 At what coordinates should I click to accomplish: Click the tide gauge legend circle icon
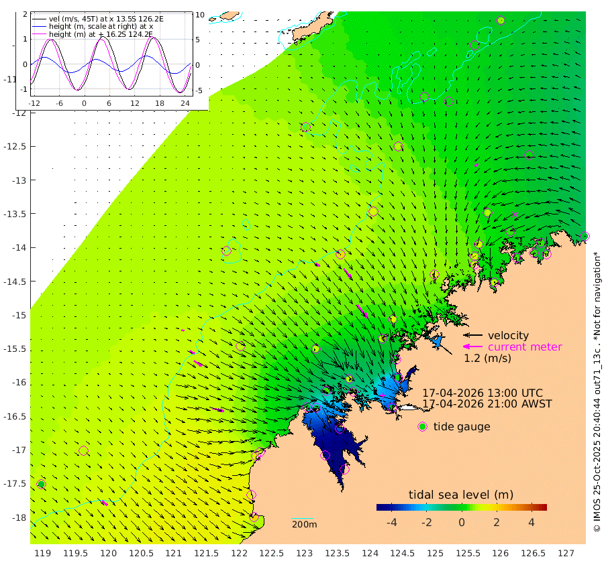[x=423, y=427]
